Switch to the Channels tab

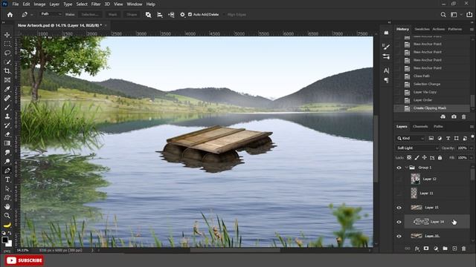click(420, 127)
